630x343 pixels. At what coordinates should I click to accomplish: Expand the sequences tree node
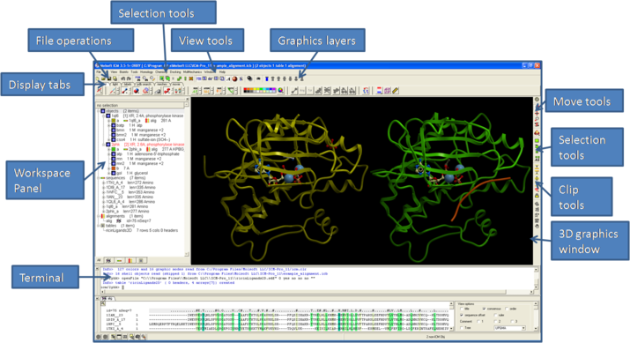pos(98,178)
